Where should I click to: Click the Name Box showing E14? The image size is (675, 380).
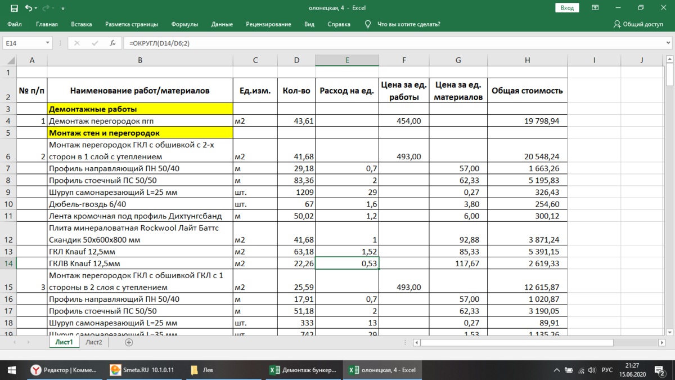click(x=22, y=43)
